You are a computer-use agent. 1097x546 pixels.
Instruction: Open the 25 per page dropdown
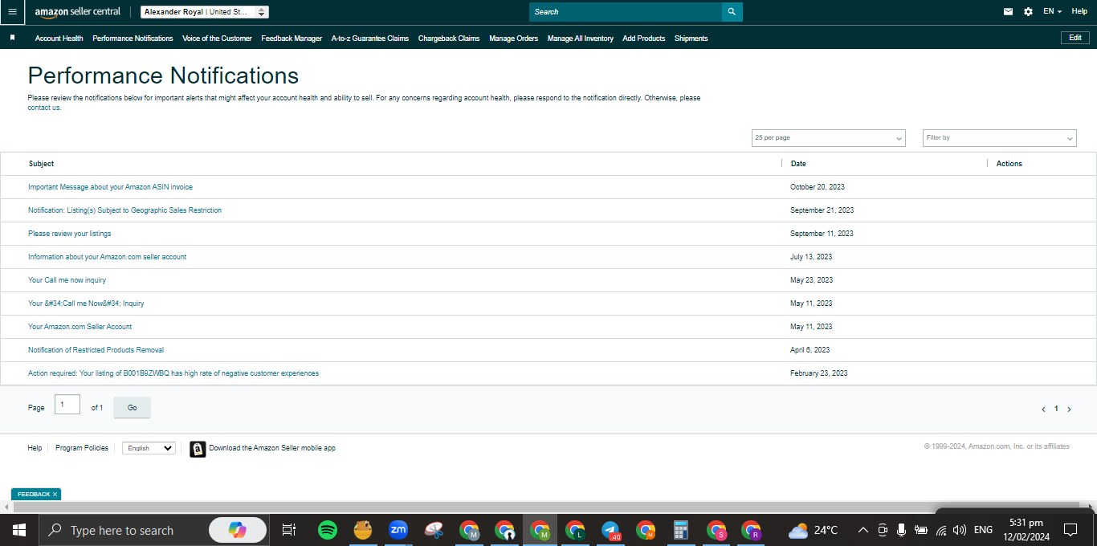[x=828, y=138]
